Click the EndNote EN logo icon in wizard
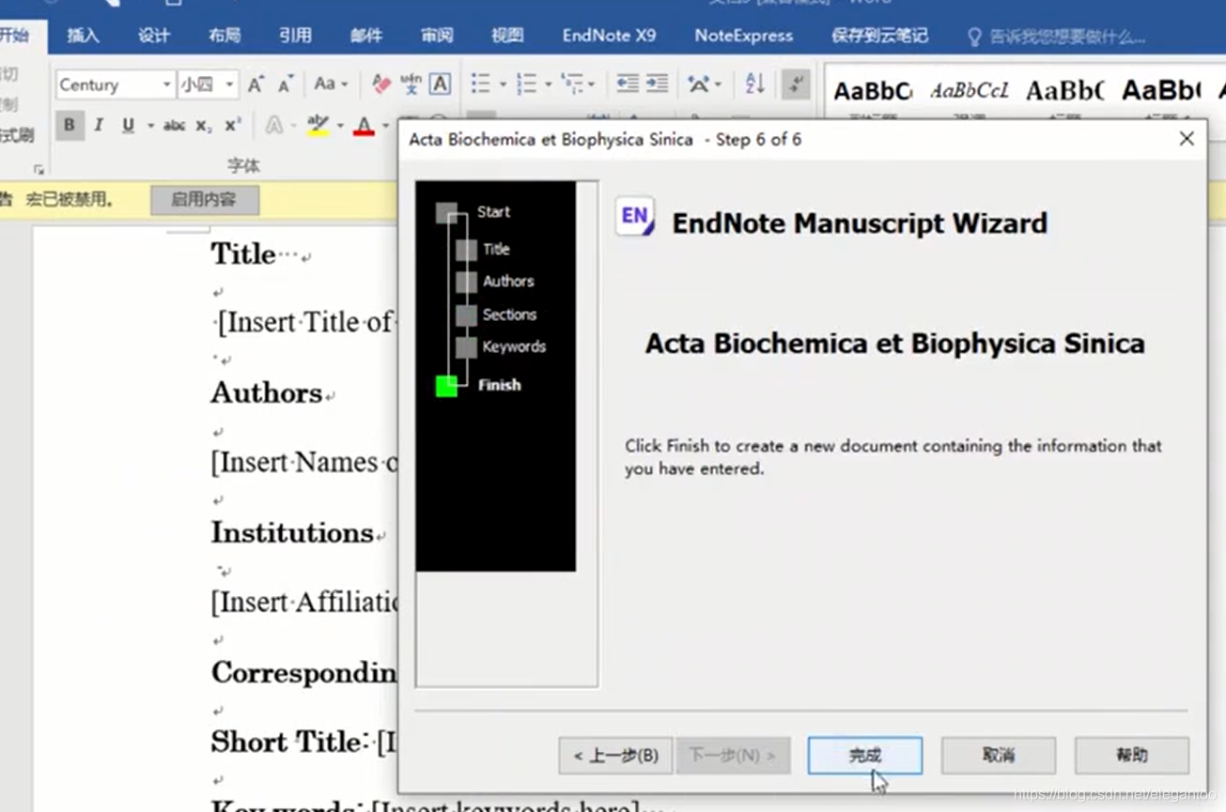 pos(635,217)
